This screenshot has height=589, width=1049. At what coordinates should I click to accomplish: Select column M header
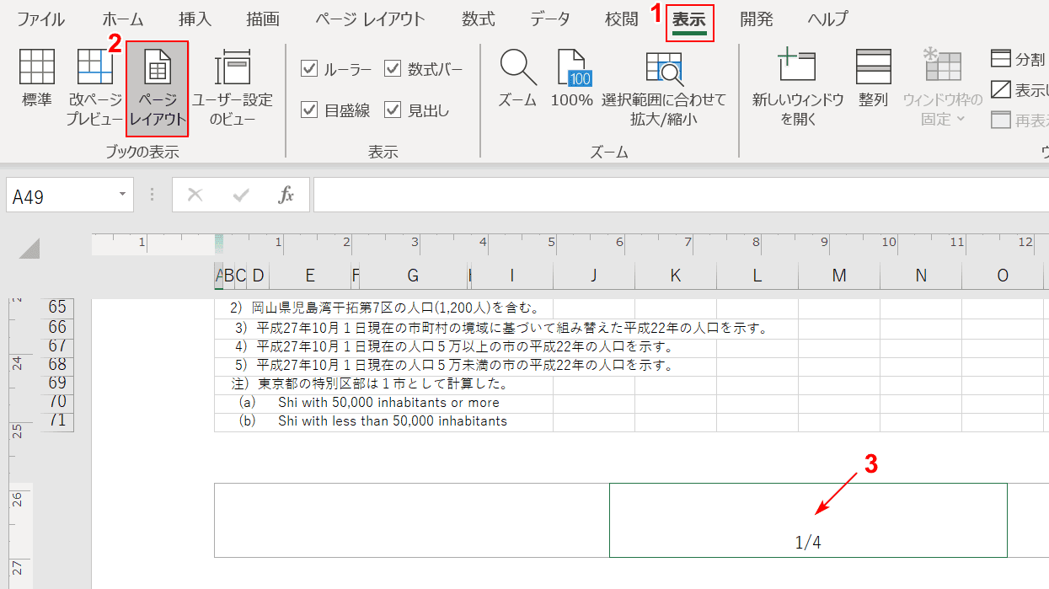pos(839,276)
